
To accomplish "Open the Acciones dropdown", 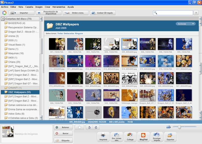I will tap(186, 24).
